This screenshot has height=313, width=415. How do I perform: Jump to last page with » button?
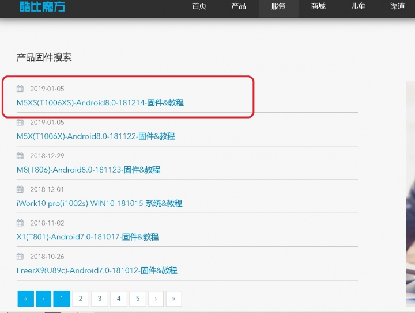[x=174, y=299]
